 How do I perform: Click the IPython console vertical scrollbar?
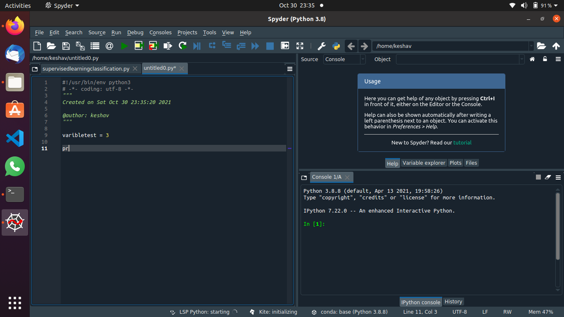(558, 227)
